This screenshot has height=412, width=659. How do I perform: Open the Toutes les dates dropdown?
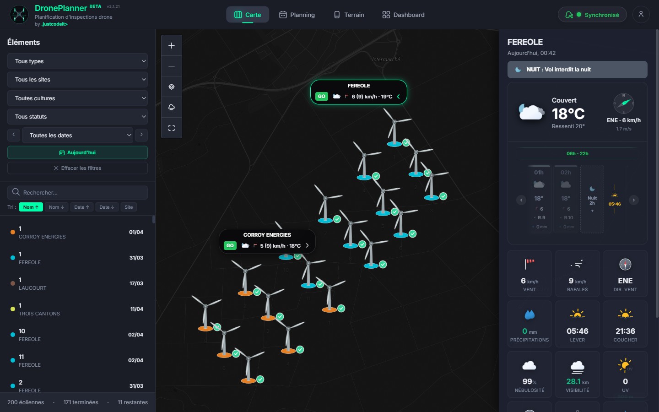coord(77,135)
